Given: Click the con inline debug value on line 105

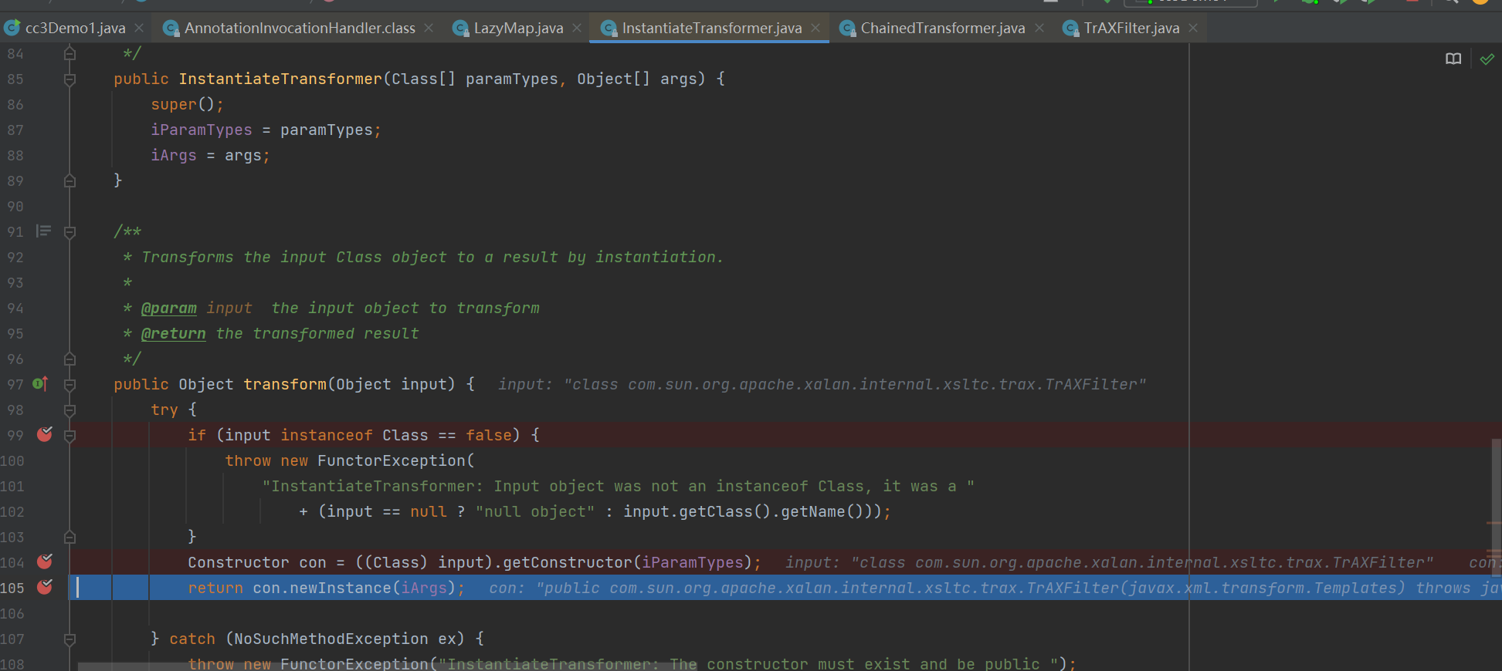Looking at the screenshot, I should pos(995,588).
